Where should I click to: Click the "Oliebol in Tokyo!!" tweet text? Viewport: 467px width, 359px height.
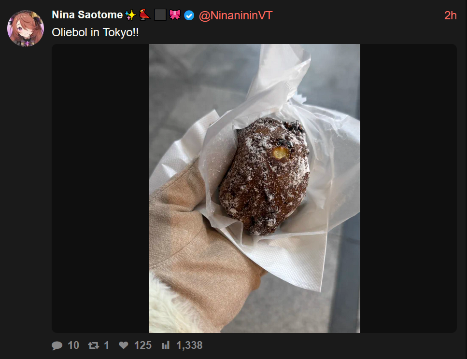pyautogui.click(x=95, y=32)
